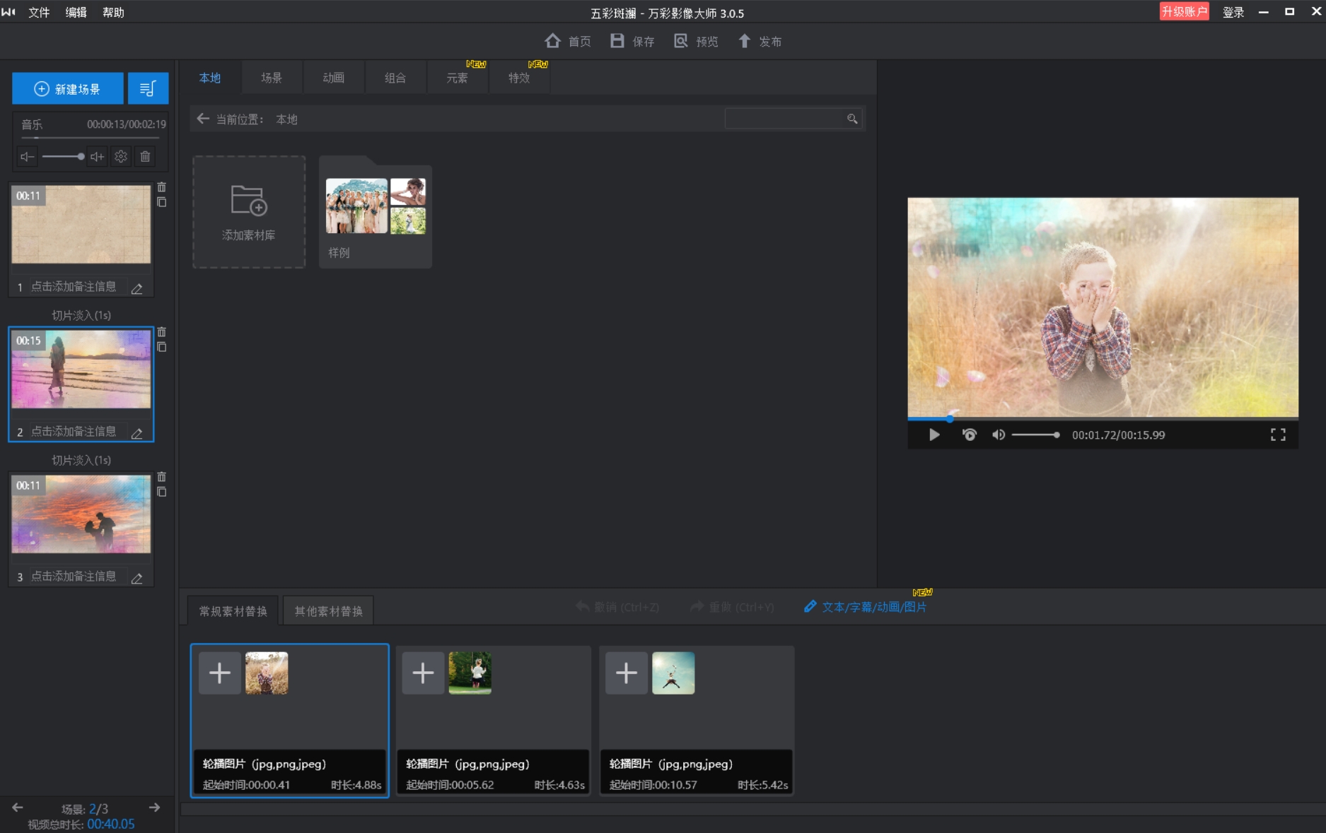
Task: Open the 编辑 menu
Action: coord(76,12)
